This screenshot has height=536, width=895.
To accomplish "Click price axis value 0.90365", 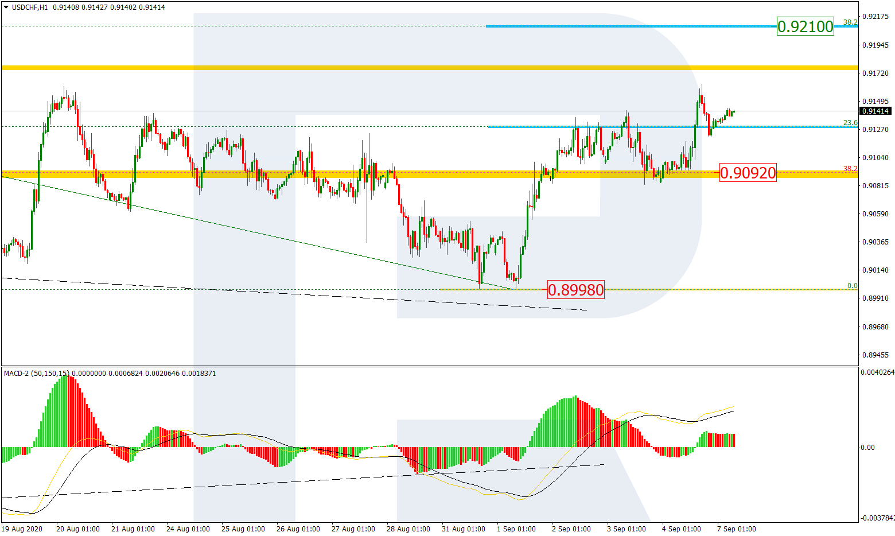I will [875, 242].
